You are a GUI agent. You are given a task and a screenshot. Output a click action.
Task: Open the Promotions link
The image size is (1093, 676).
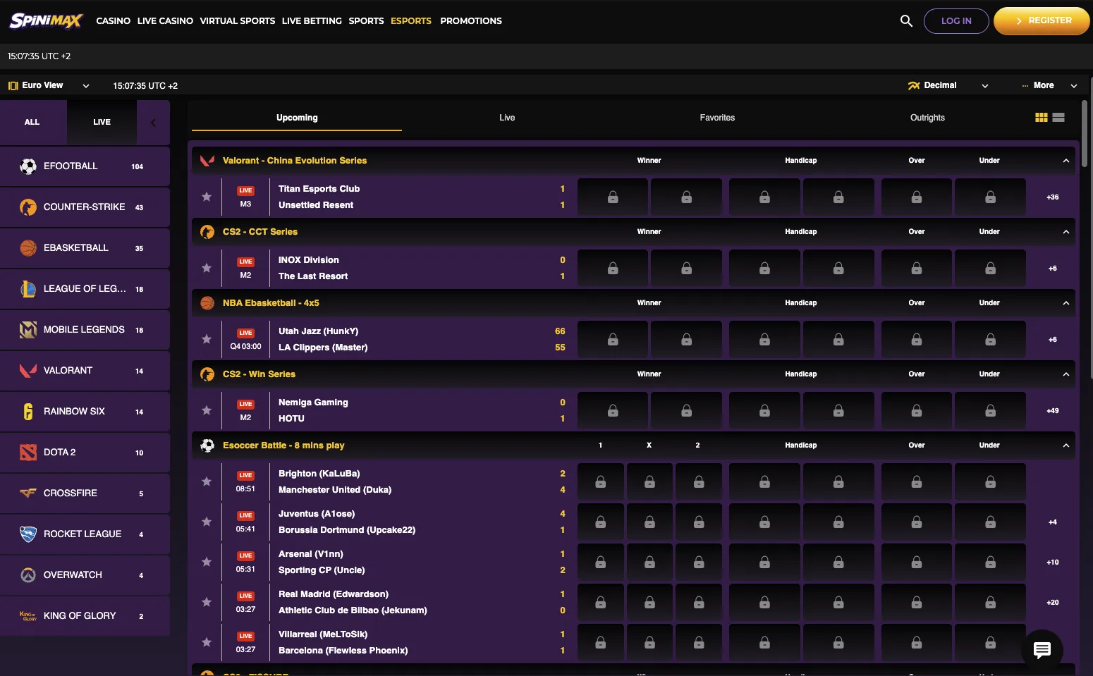(x=471, y=21)
